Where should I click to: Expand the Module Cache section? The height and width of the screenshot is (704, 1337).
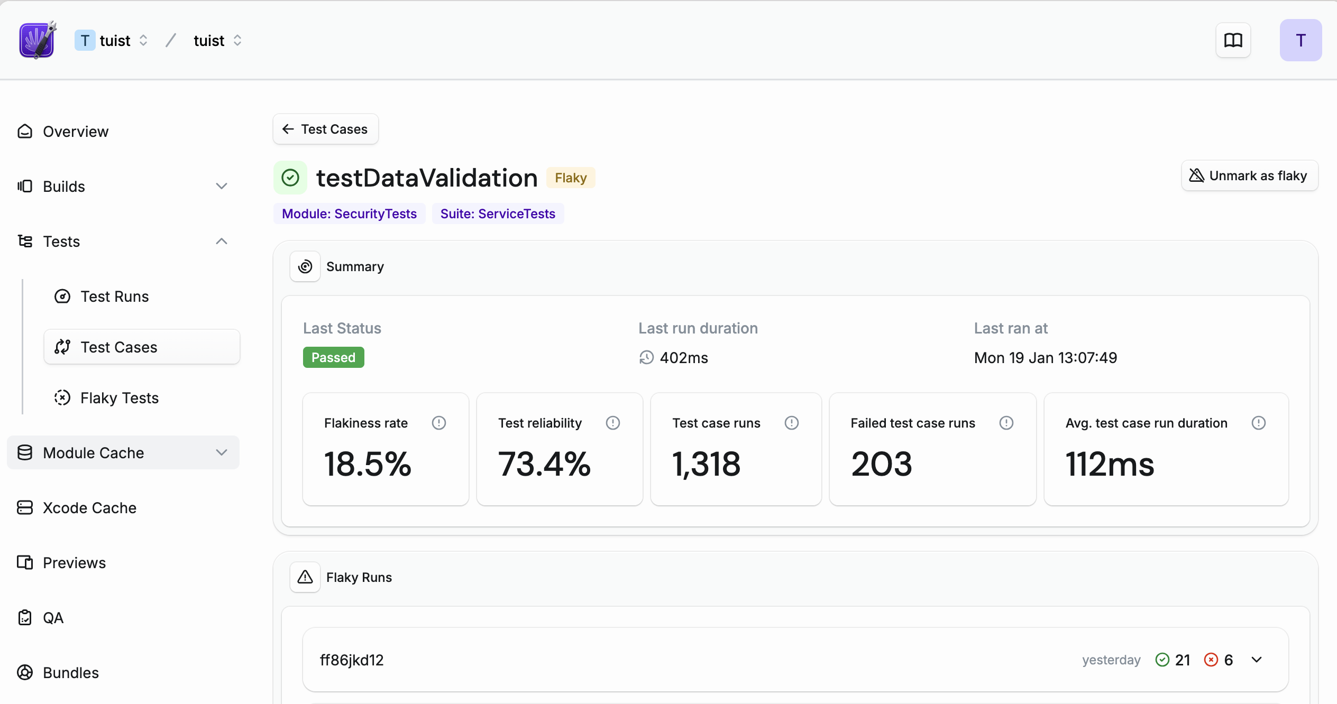click(x=222, y=452)
